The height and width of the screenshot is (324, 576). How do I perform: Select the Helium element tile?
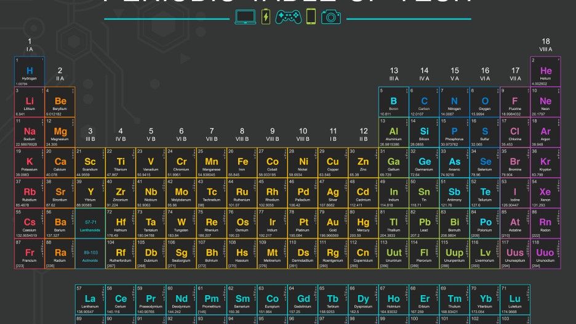pyautogui.click(x=545, y=71)
